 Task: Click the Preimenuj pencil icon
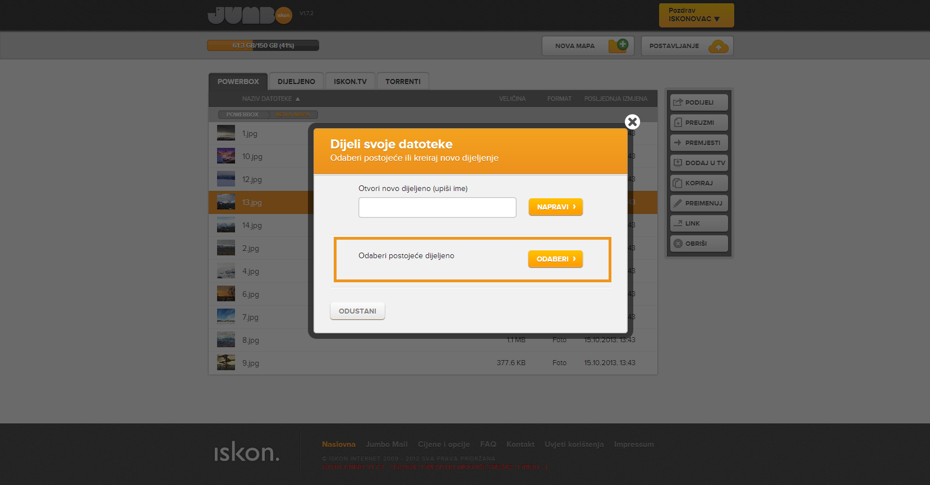(x=678, y=203)
